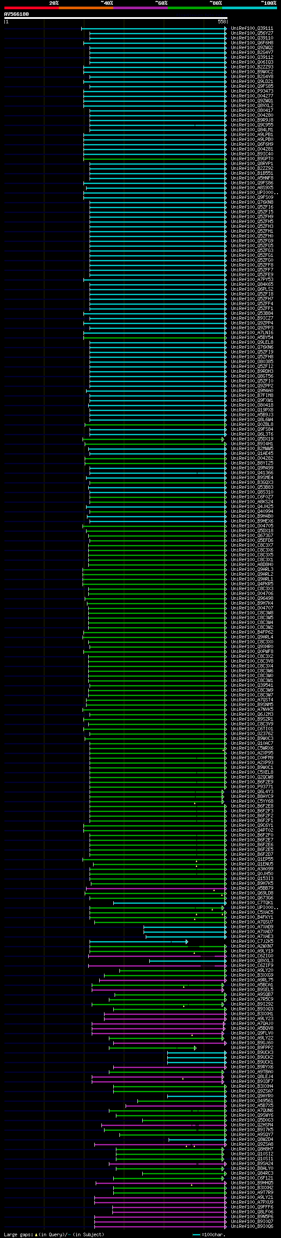Open hit UniRef100_Q84K65
This screenshot has width=281, height=1238.
pyautogui.click(x=252, y=284)
